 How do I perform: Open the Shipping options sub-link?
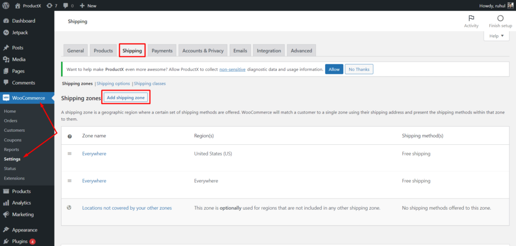[113, 84]
